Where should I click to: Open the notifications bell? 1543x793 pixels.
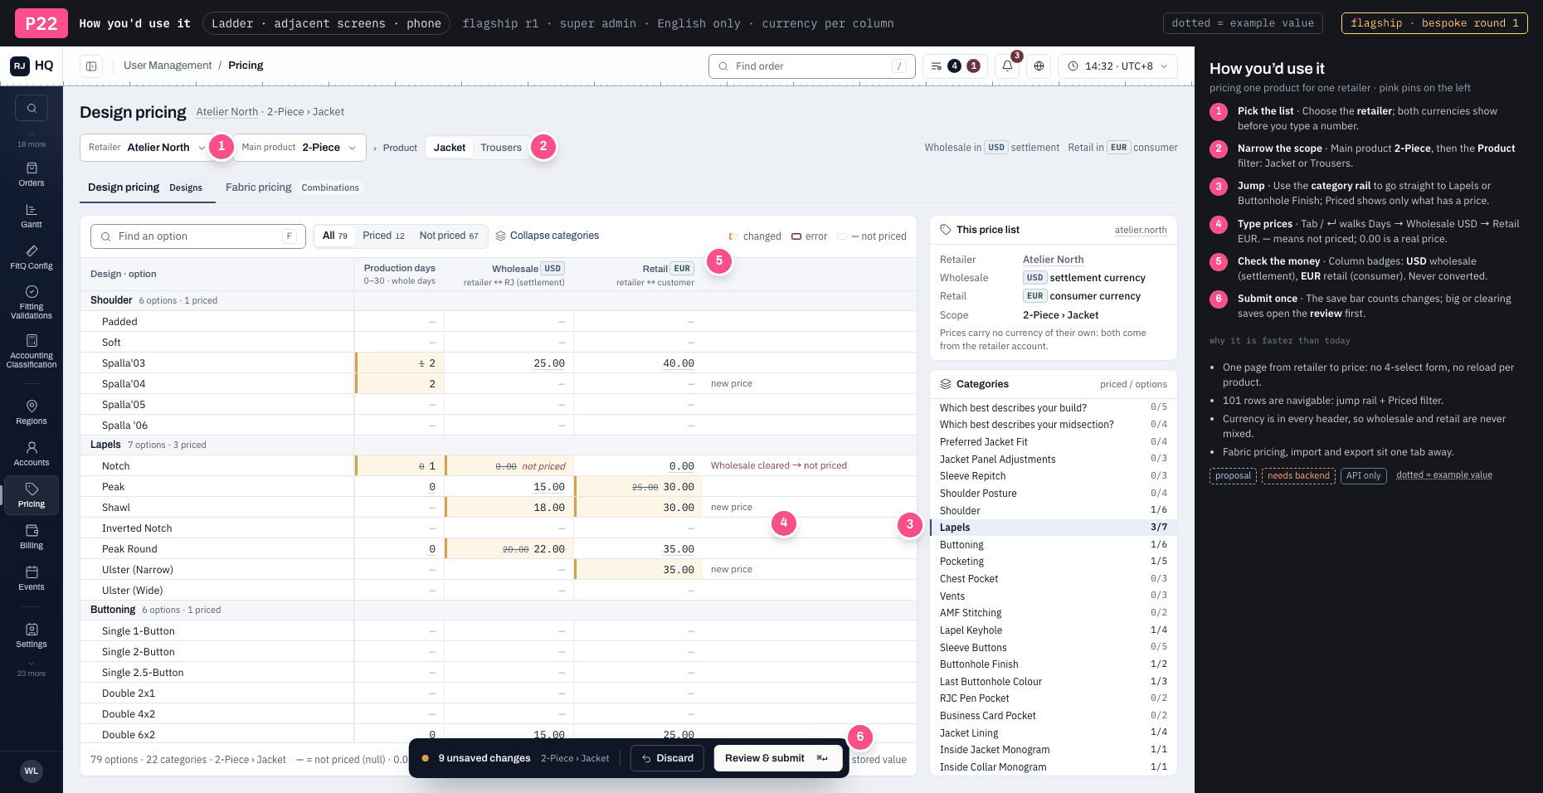pyautogui.click(x=1007, y=66)
